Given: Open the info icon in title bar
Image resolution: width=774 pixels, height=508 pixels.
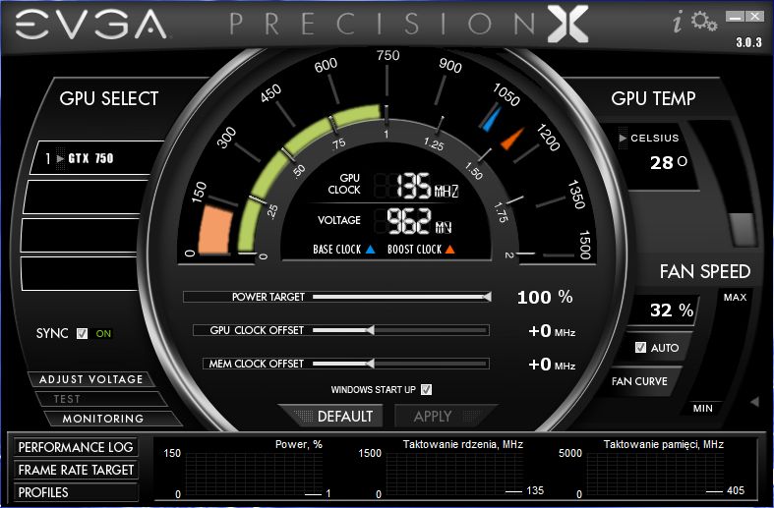Looking at the screenshot, I should point(678,23).
